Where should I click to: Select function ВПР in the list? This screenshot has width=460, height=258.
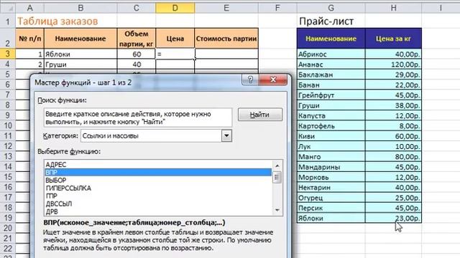pyautogui.click(x=158, y=173)
